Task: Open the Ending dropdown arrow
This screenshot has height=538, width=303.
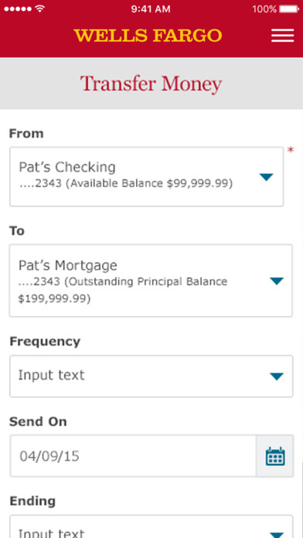Action: pos(277,534)
